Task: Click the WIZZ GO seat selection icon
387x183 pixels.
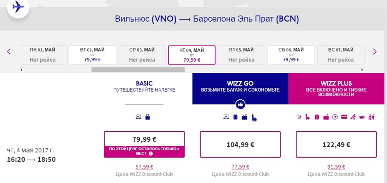Action: pyautogui.click(x=254, y=118)
